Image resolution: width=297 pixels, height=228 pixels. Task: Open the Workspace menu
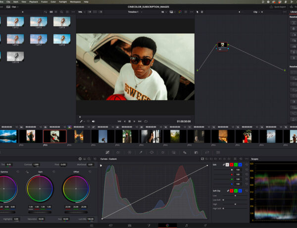click(76, 2)
